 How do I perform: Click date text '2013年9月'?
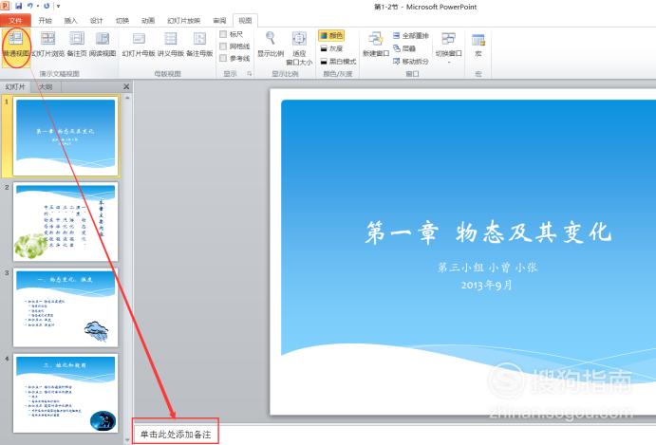[487, 286]
